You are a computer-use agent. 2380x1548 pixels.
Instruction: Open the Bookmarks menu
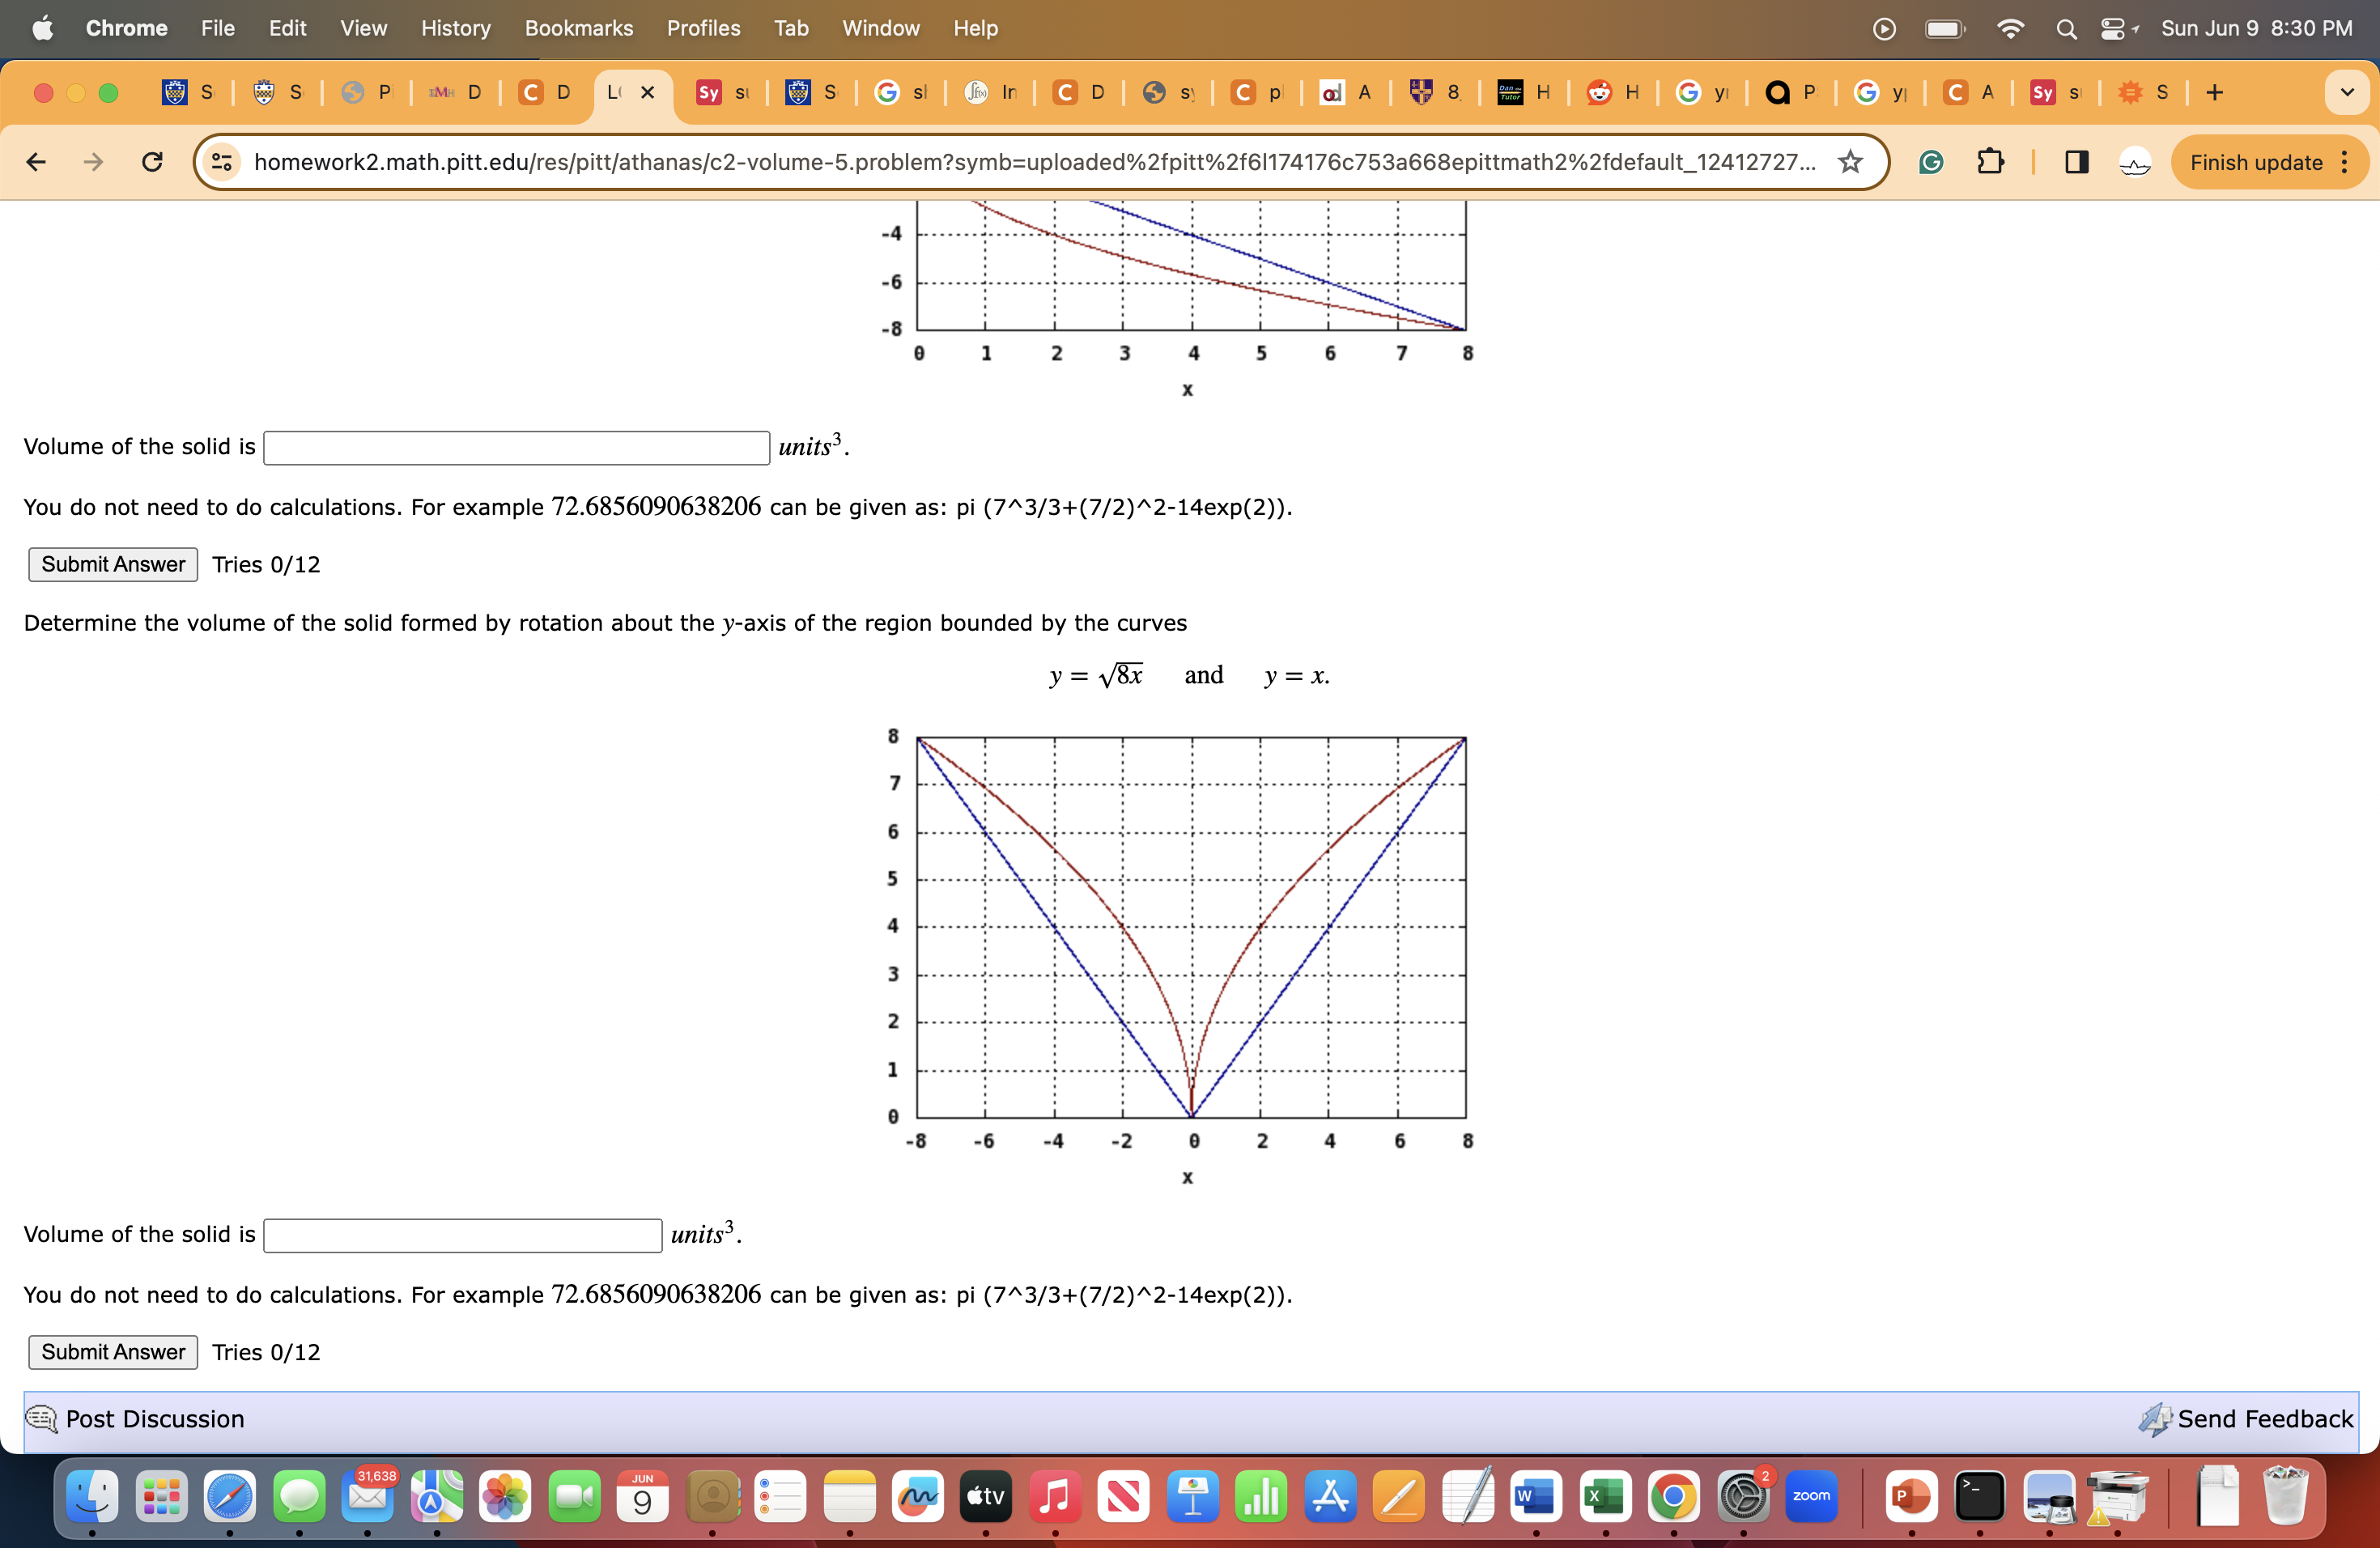click(x=578, y=28)
